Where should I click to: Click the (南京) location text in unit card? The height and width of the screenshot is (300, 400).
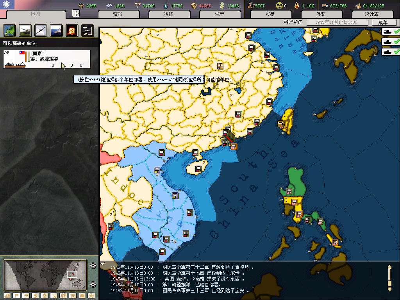click(39, 53)
